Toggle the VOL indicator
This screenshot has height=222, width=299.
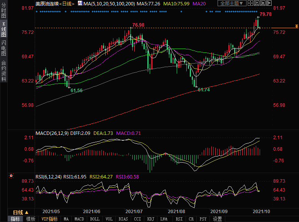point(109,219)
